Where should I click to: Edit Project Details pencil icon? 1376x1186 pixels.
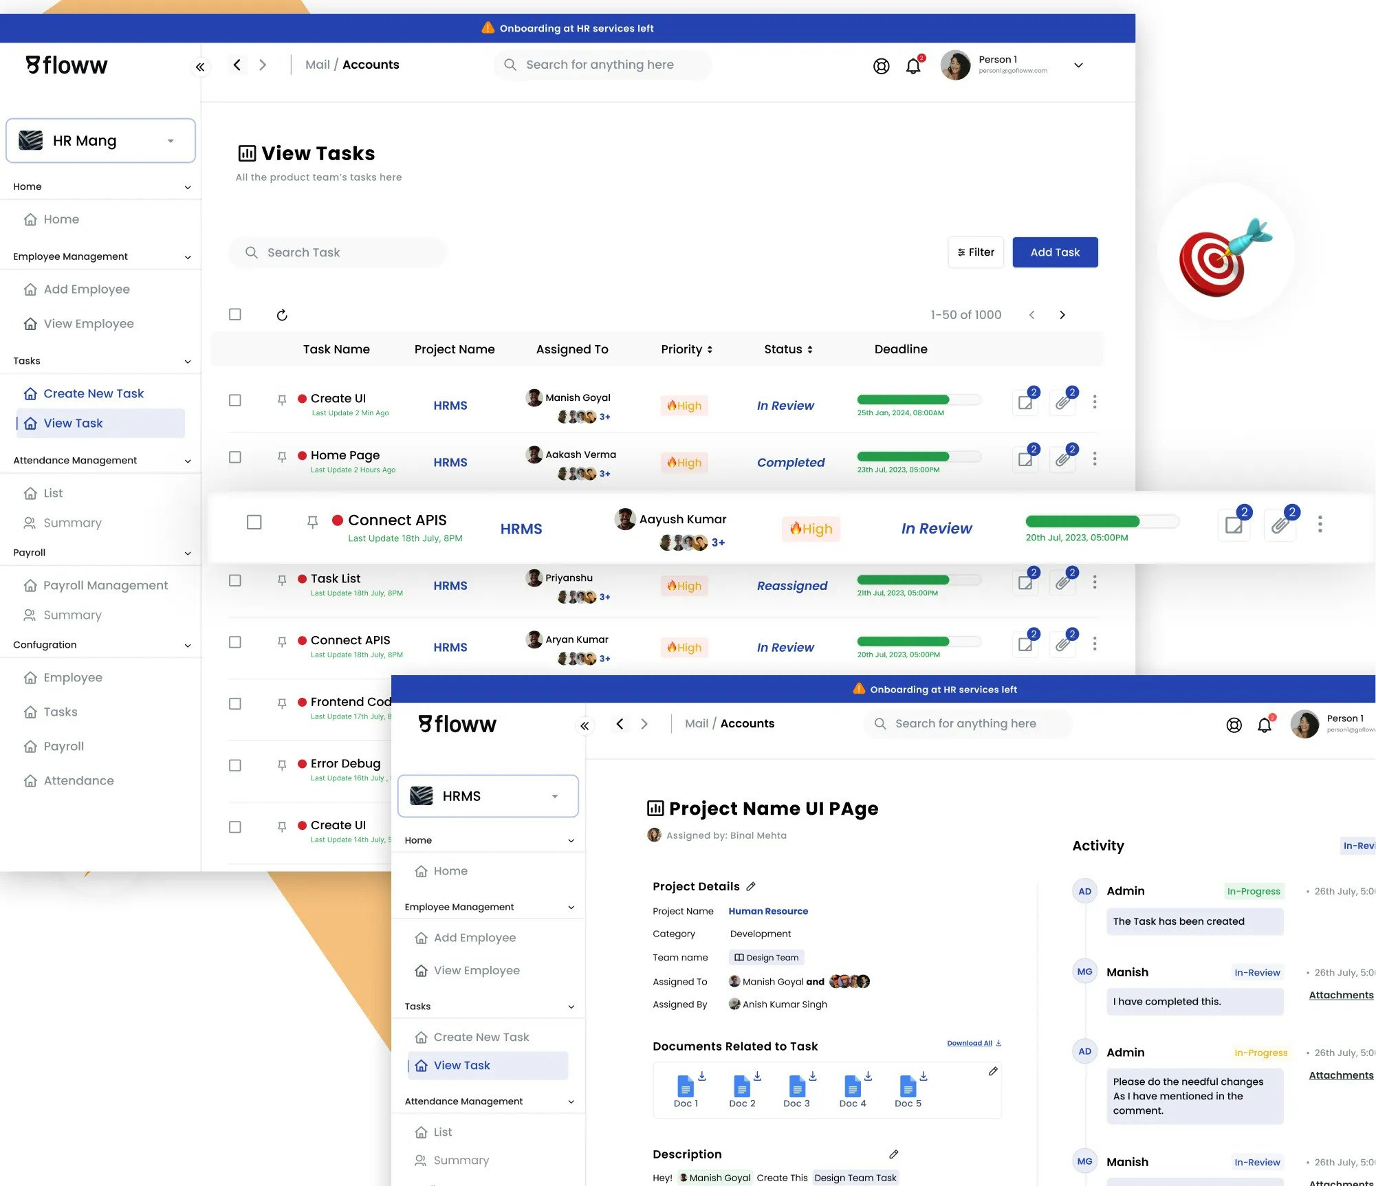tap(751, 886)
